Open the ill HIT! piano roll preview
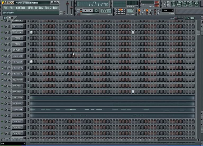 [112, 115]
